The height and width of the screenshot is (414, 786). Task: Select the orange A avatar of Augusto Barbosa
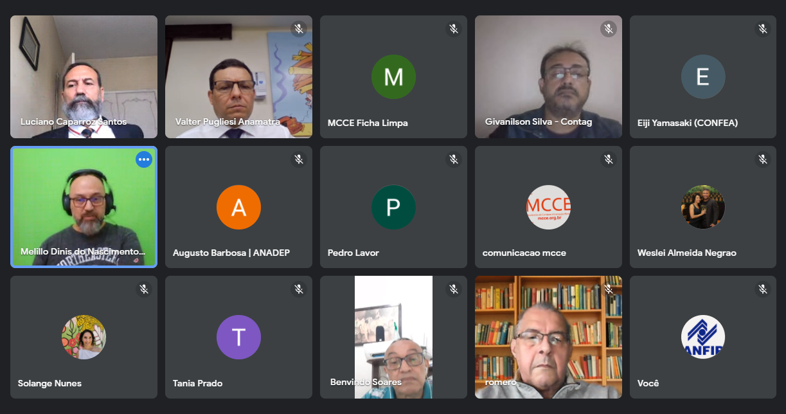(x=238, y=208)
